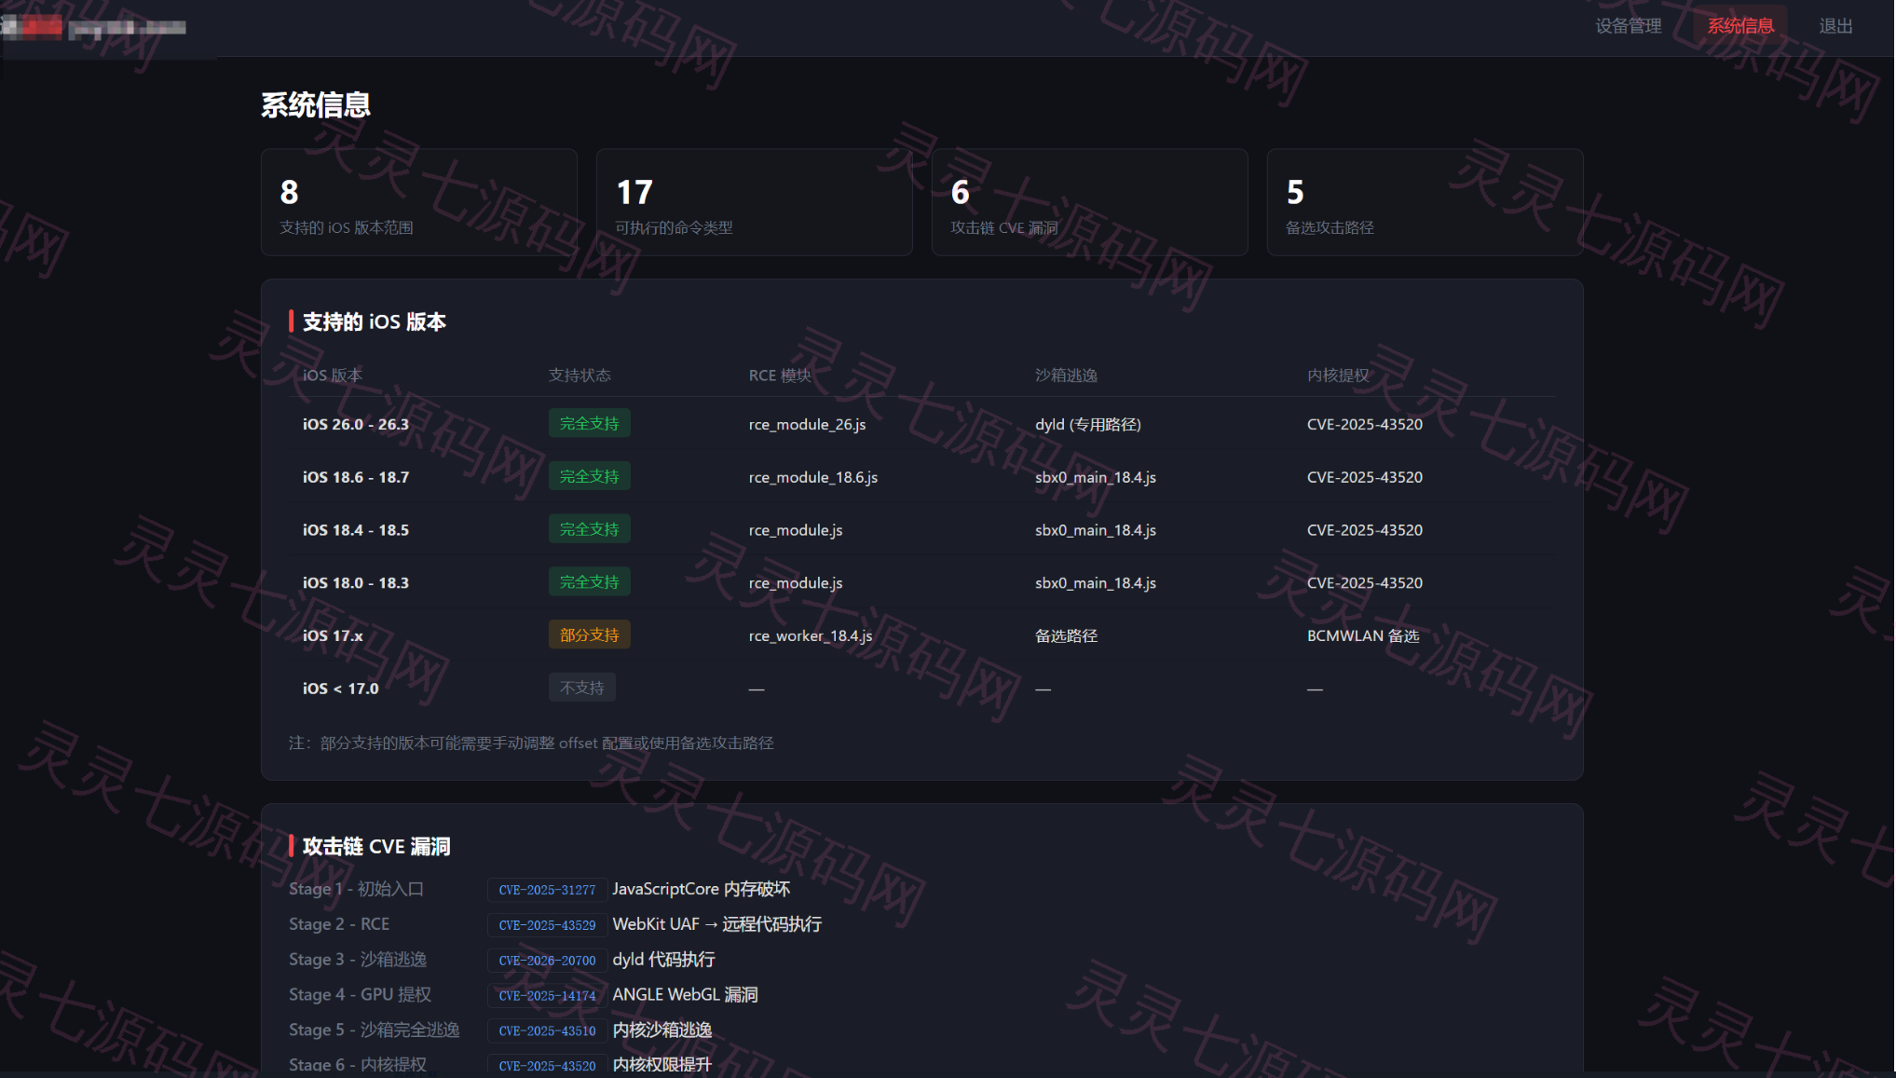Click the CVE-2025-43510 tag
This screenshot has height=1078, width=1896.
[x=547, y=1031]
